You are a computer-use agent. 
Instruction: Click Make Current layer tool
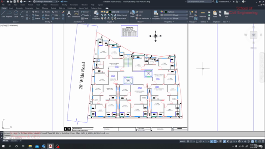click(x=120, y=15)
